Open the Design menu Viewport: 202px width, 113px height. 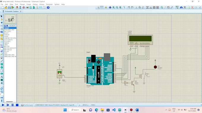[22, 4]
